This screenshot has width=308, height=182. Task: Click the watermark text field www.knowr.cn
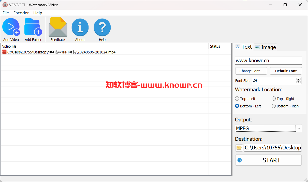268,61
